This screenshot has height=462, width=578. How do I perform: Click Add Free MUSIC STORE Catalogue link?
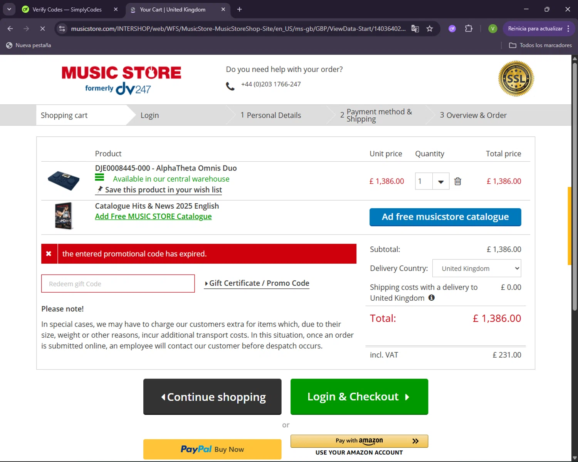(x=153, y=216)
